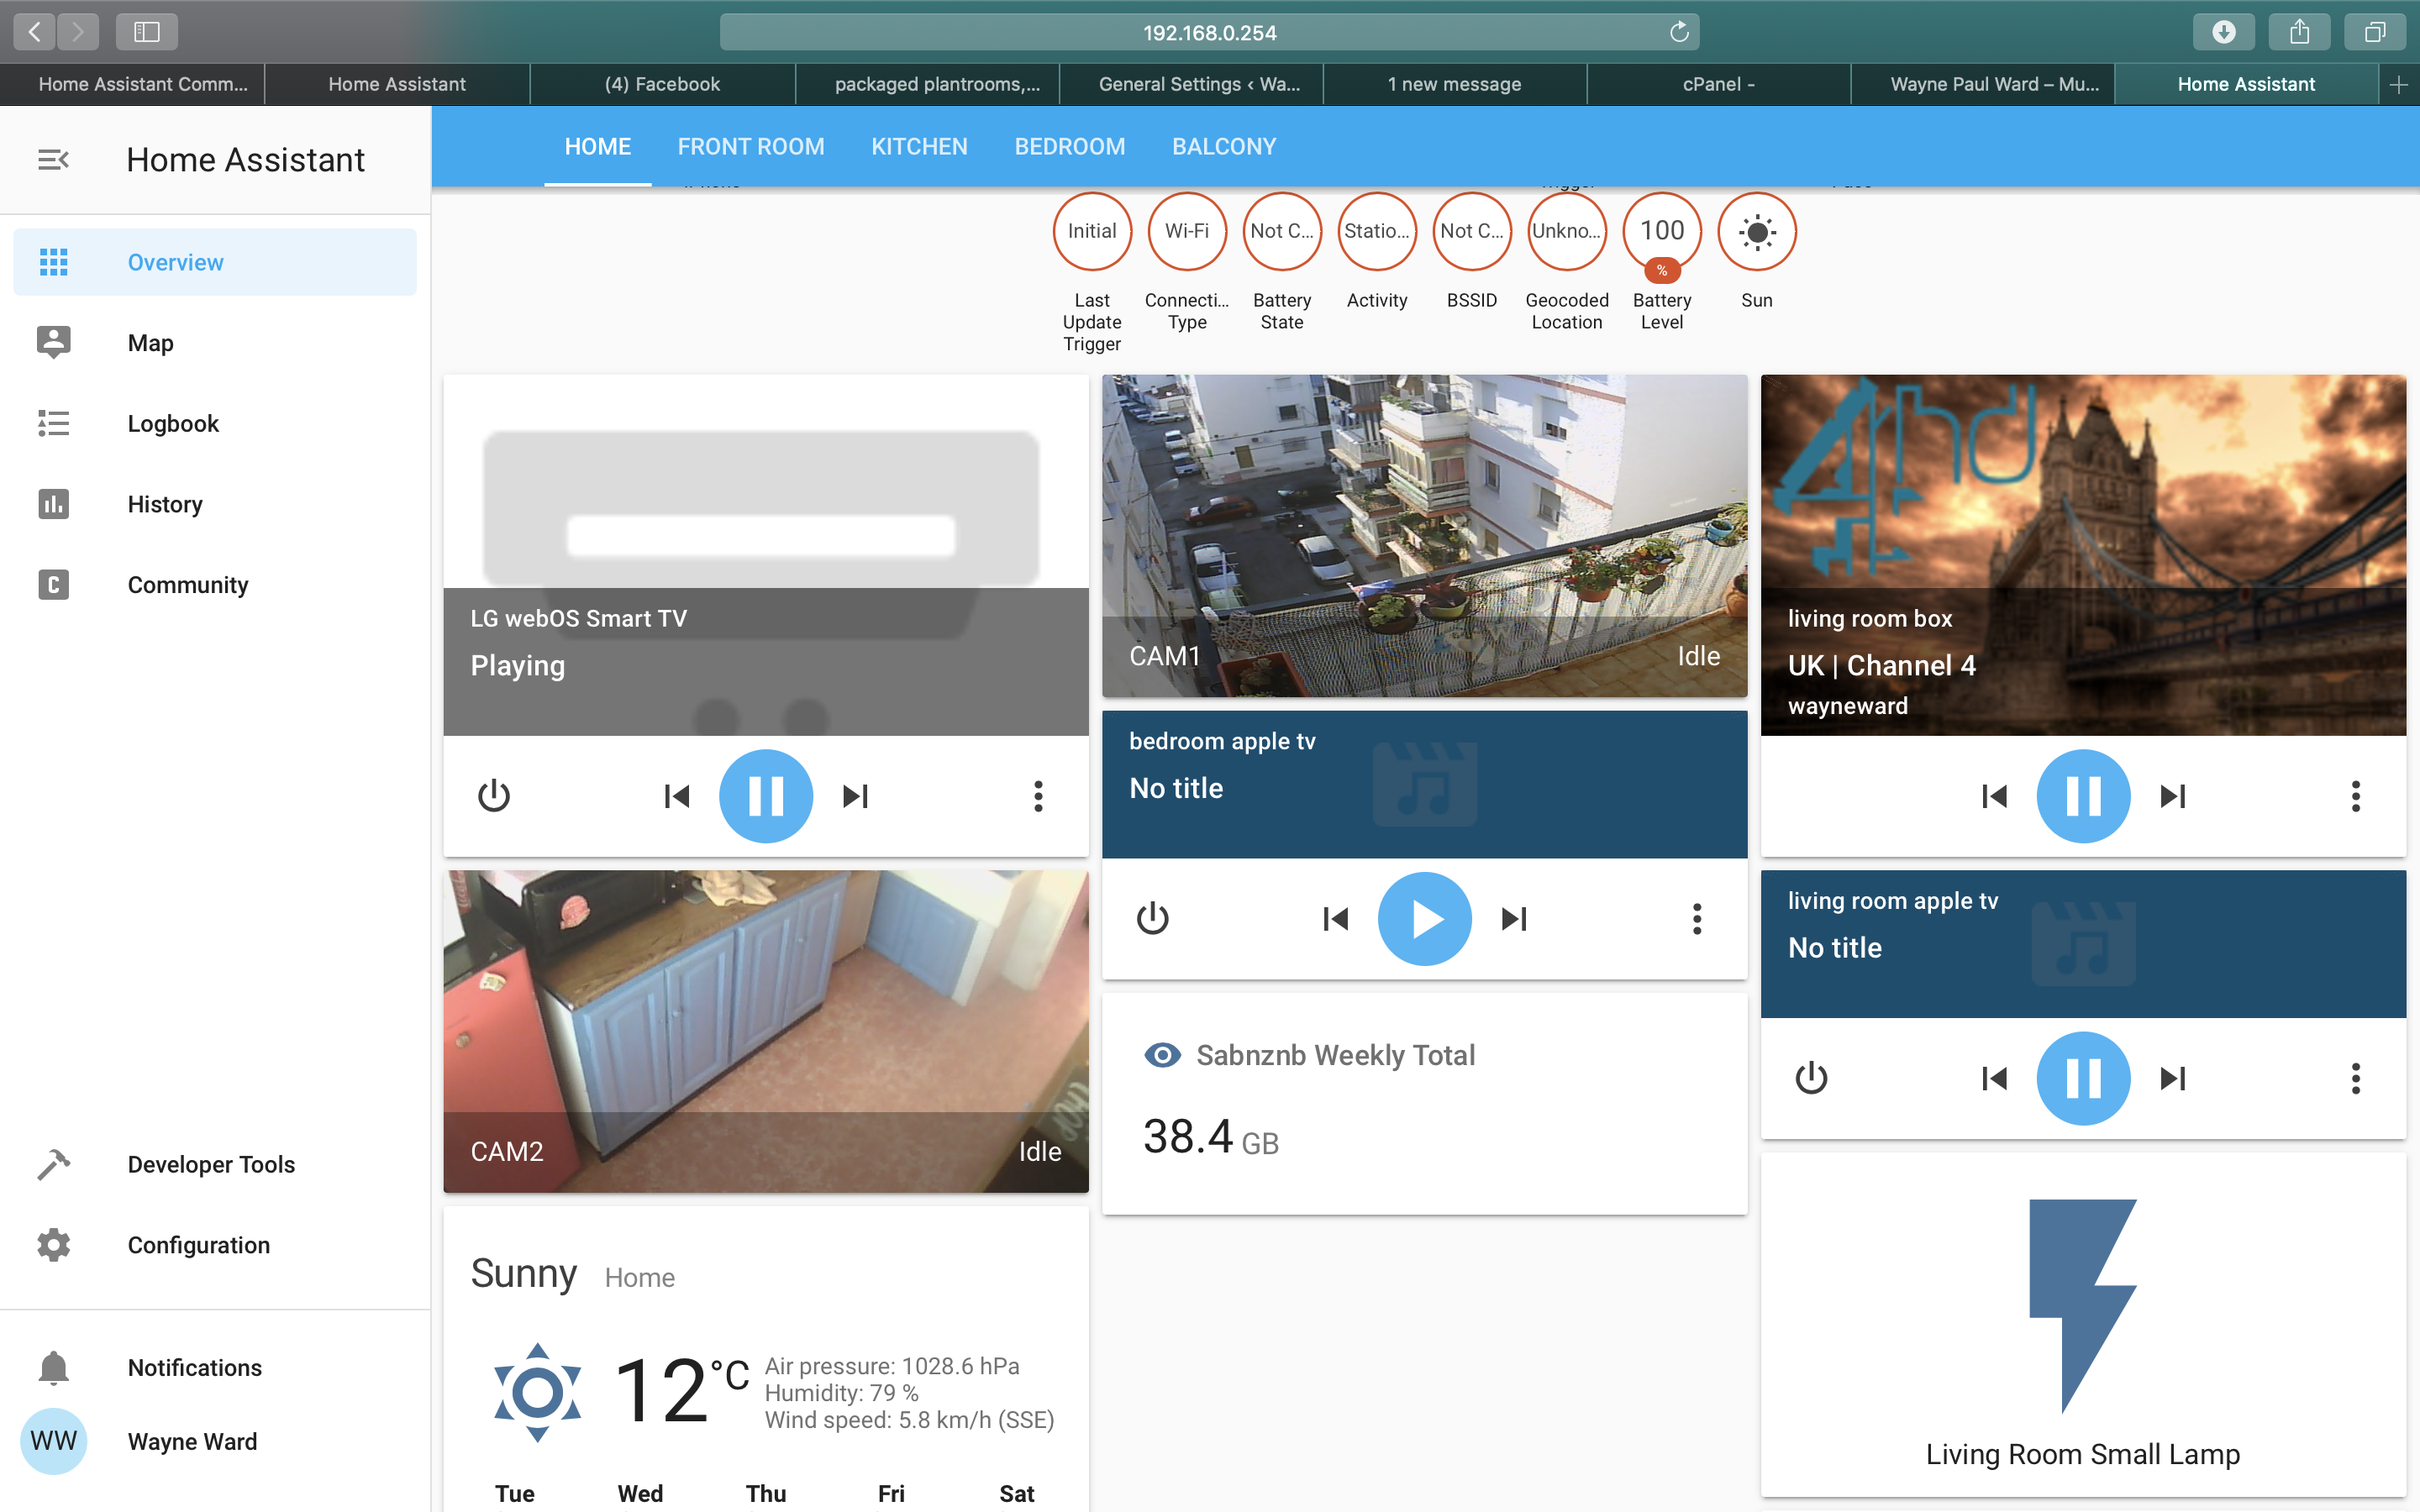Open more options for bedroom apple tv
The height and width of the screenshot is (1512, 2420).
point(1697,918)
